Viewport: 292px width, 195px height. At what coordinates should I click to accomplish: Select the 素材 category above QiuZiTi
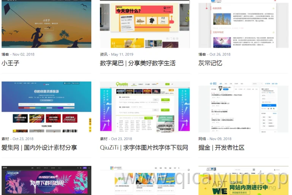(104, 139)
